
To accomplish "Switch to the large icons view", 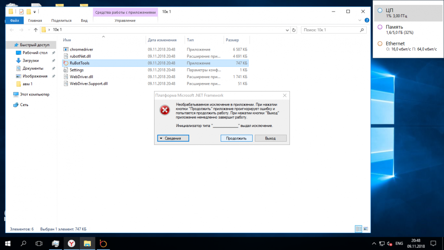I will point(365,229).
